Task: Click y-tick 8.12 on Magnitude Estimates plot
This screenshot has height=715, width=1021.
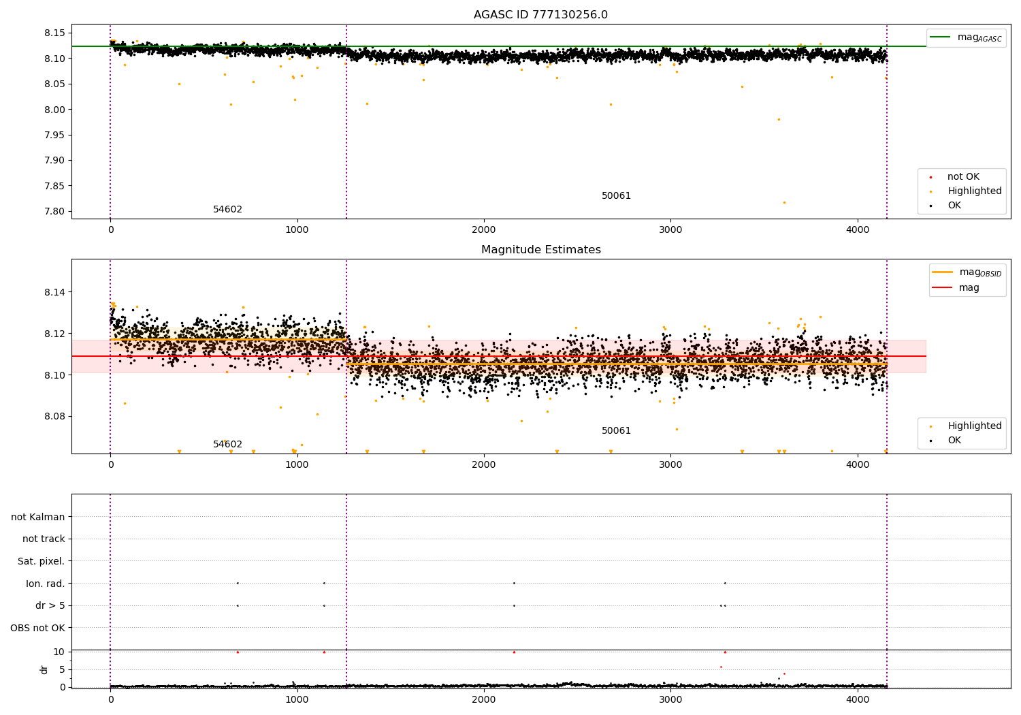Action: pyautogui.click(x=54, y=334)
